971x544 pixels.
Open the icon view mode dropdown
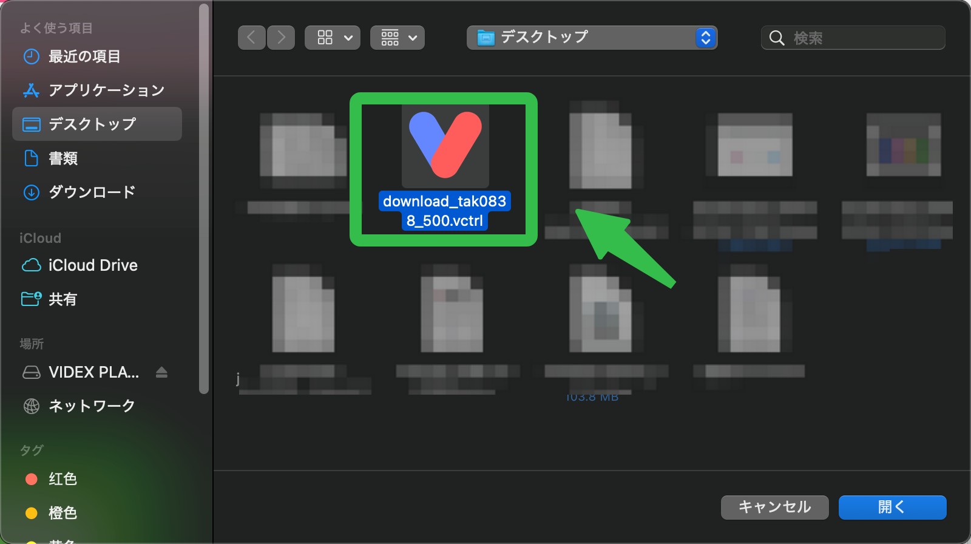point(333,38)
